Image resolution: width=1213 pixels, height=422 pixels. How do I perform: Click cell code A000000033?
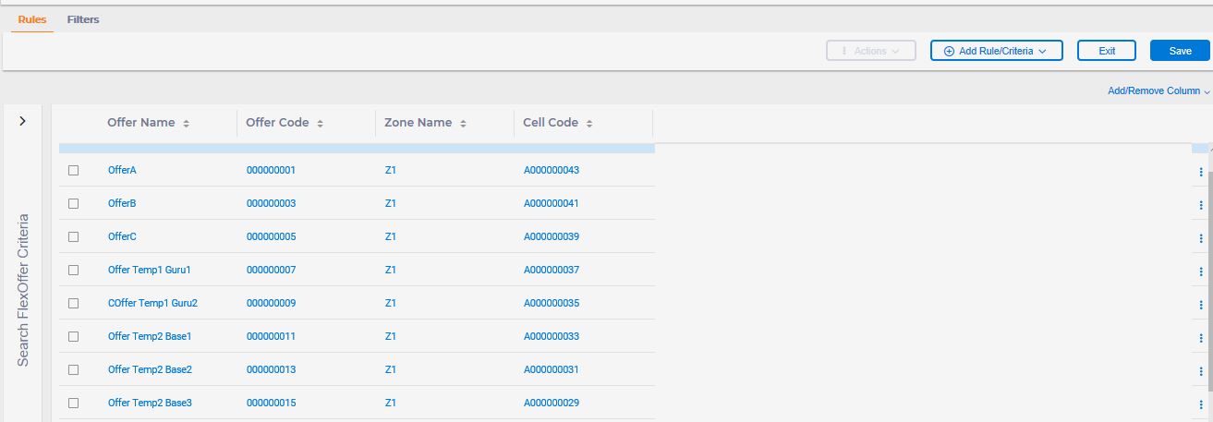551,336
